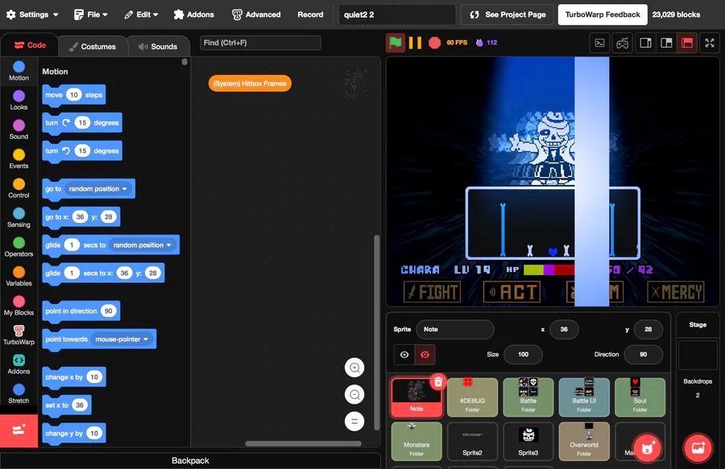Pause the project with the pause button
725x469 pixels.
[415, 43]
